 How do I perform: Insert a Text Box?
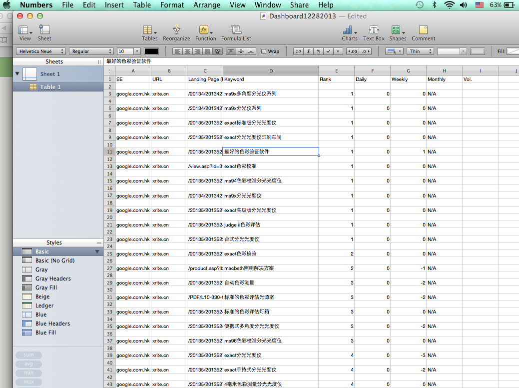coord(374,32)
